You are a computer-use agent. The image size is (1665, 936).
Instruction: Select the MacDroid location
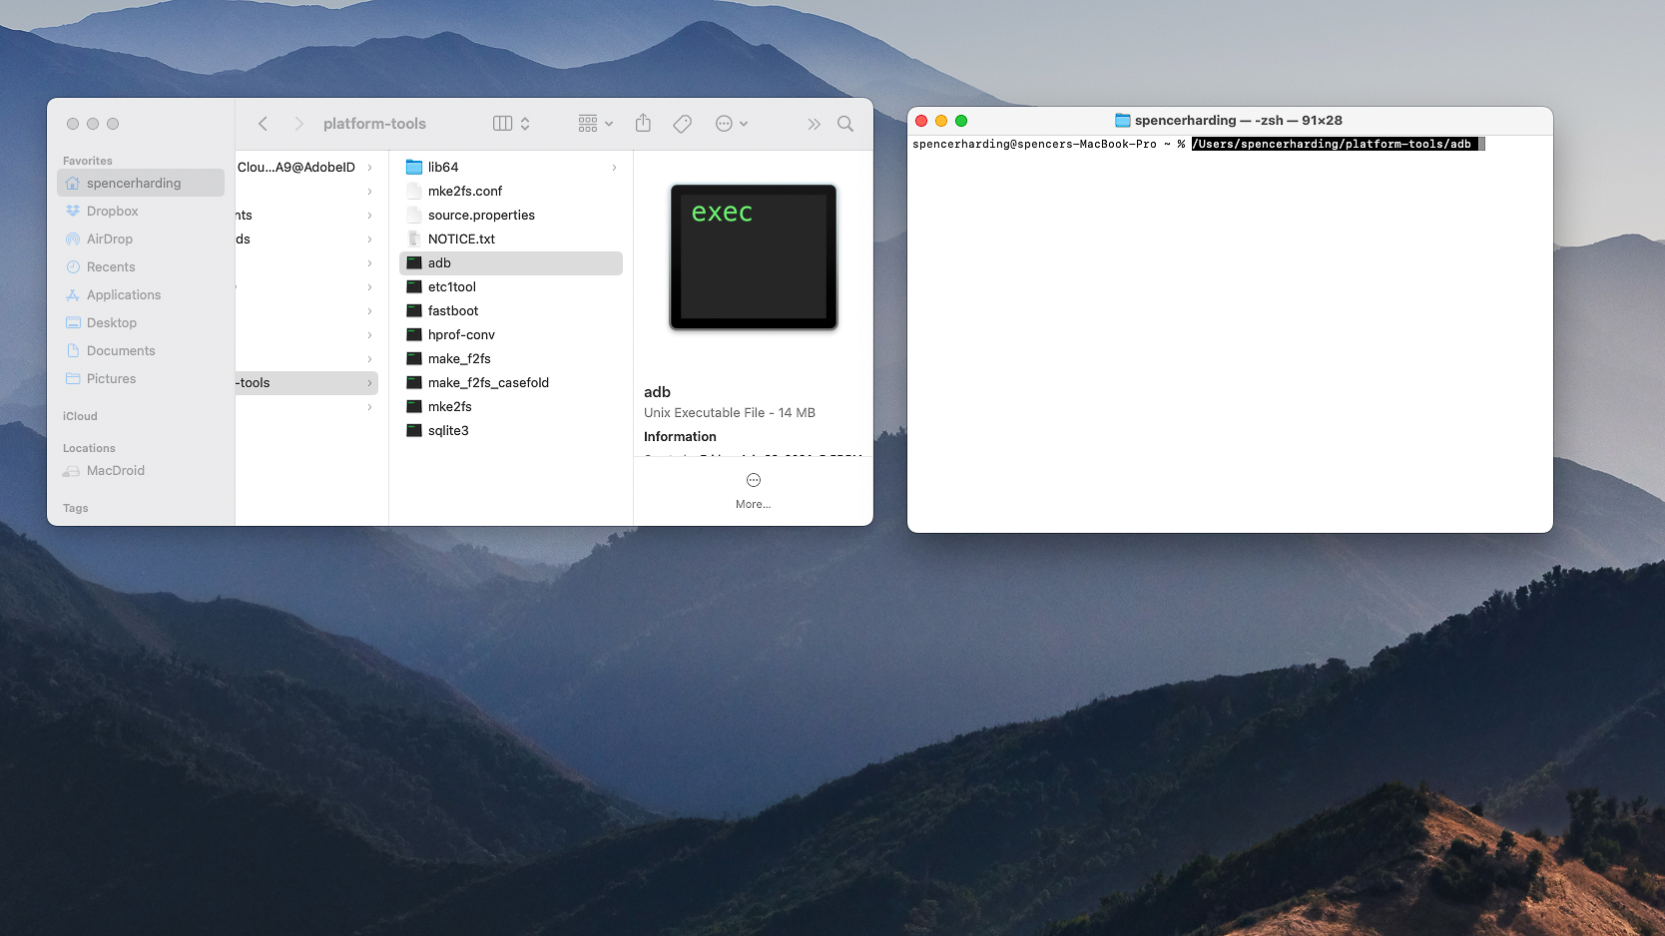(x=115, y=471)
